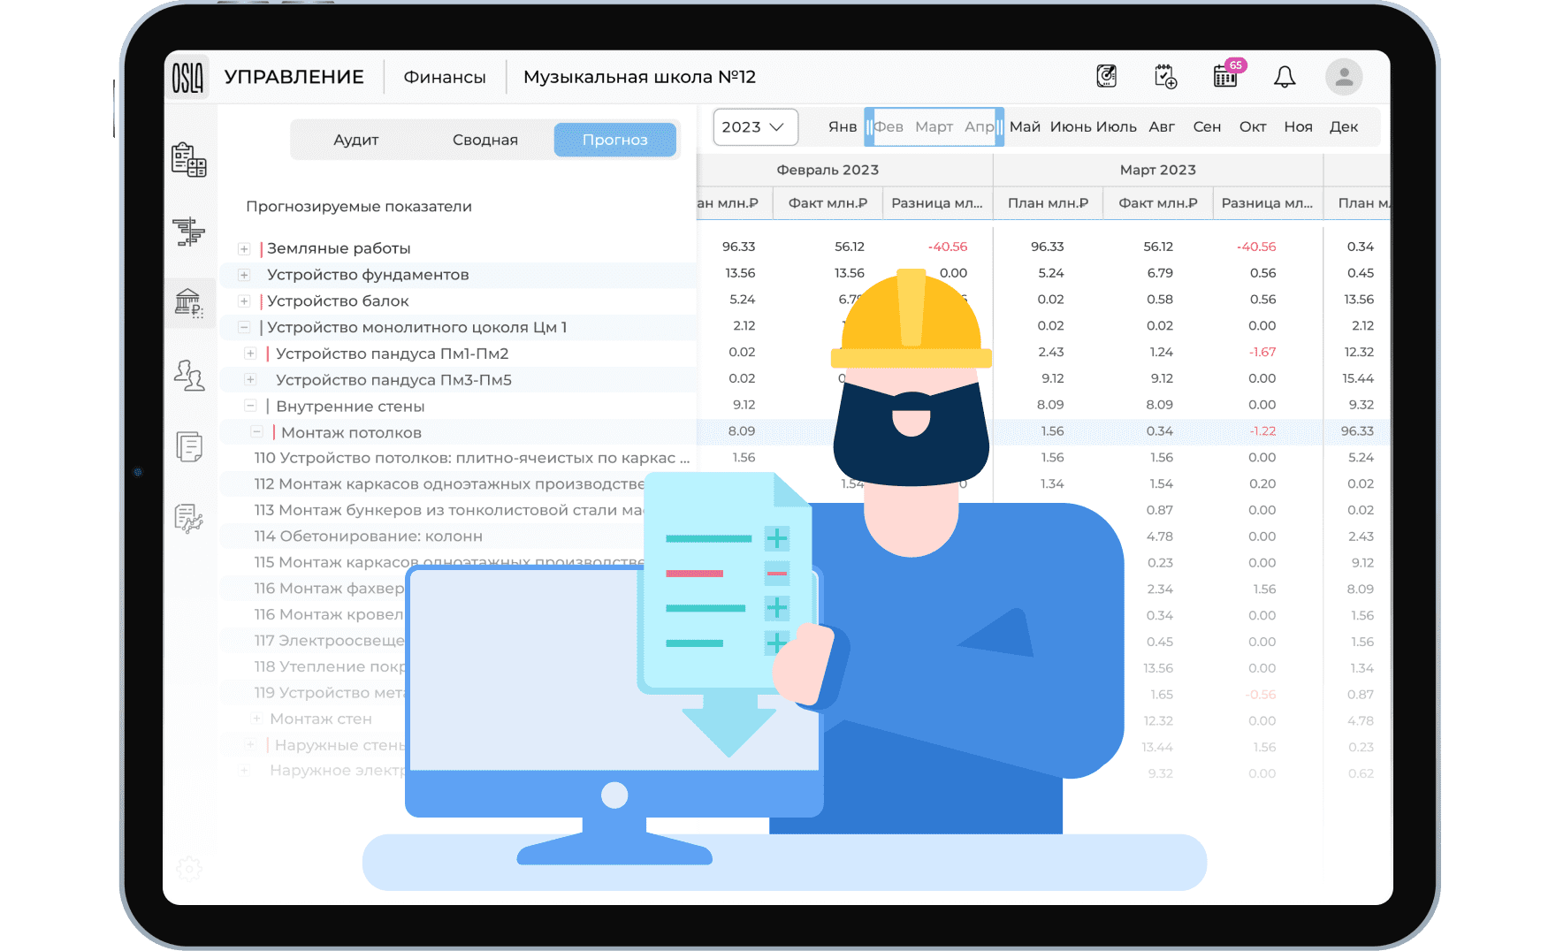
Task: Expand the Земляные работы row
Action: click(244, 249)
